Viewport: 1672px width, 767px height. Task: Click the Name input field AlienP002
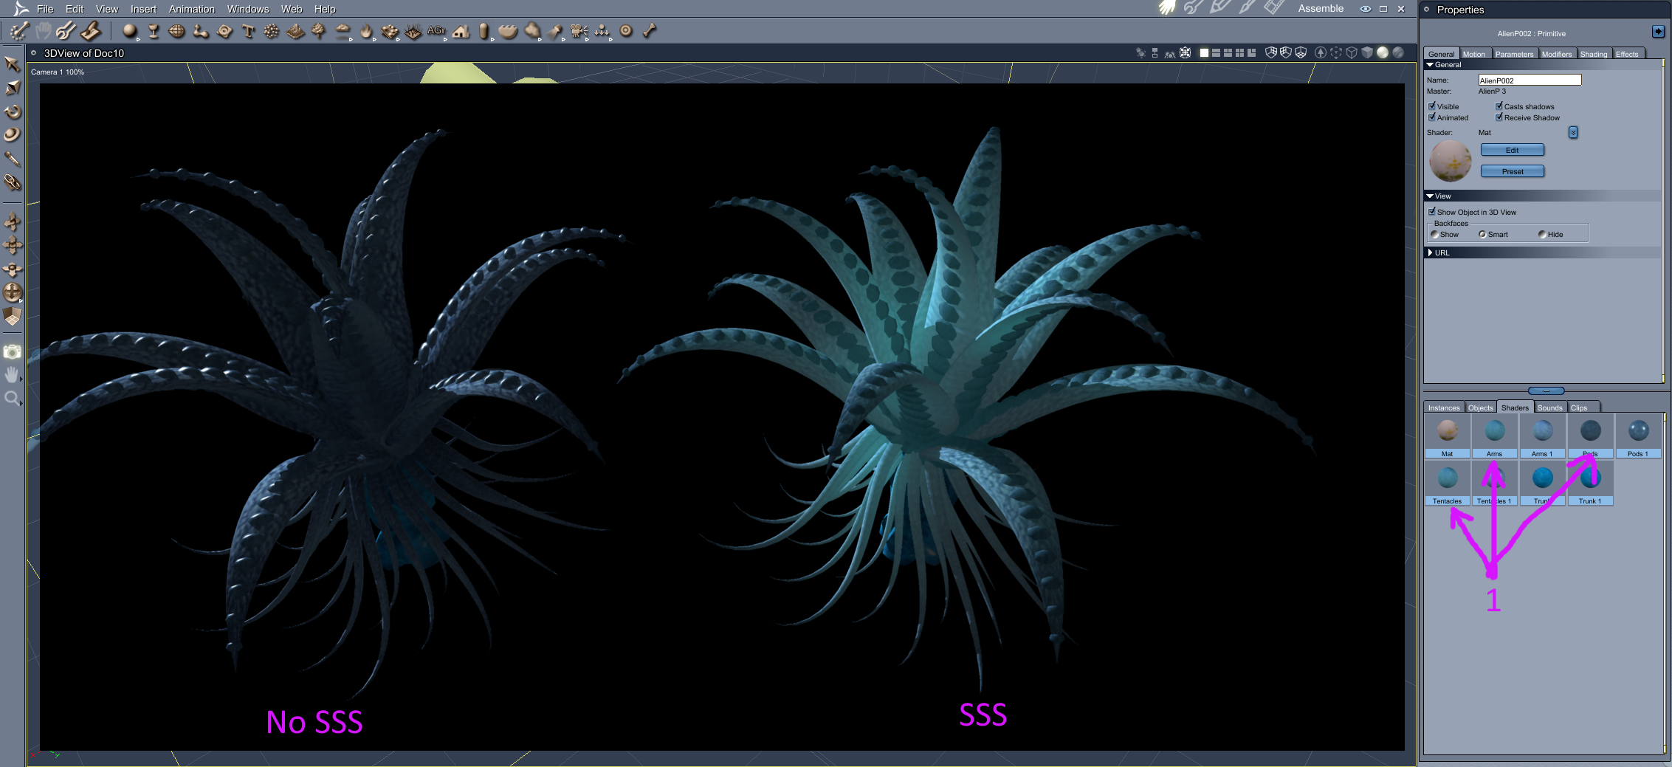pyautogui.click(x=1530, y=80)
